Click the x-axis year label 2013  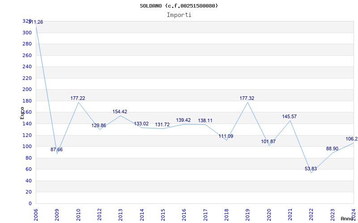coord(120,215)
